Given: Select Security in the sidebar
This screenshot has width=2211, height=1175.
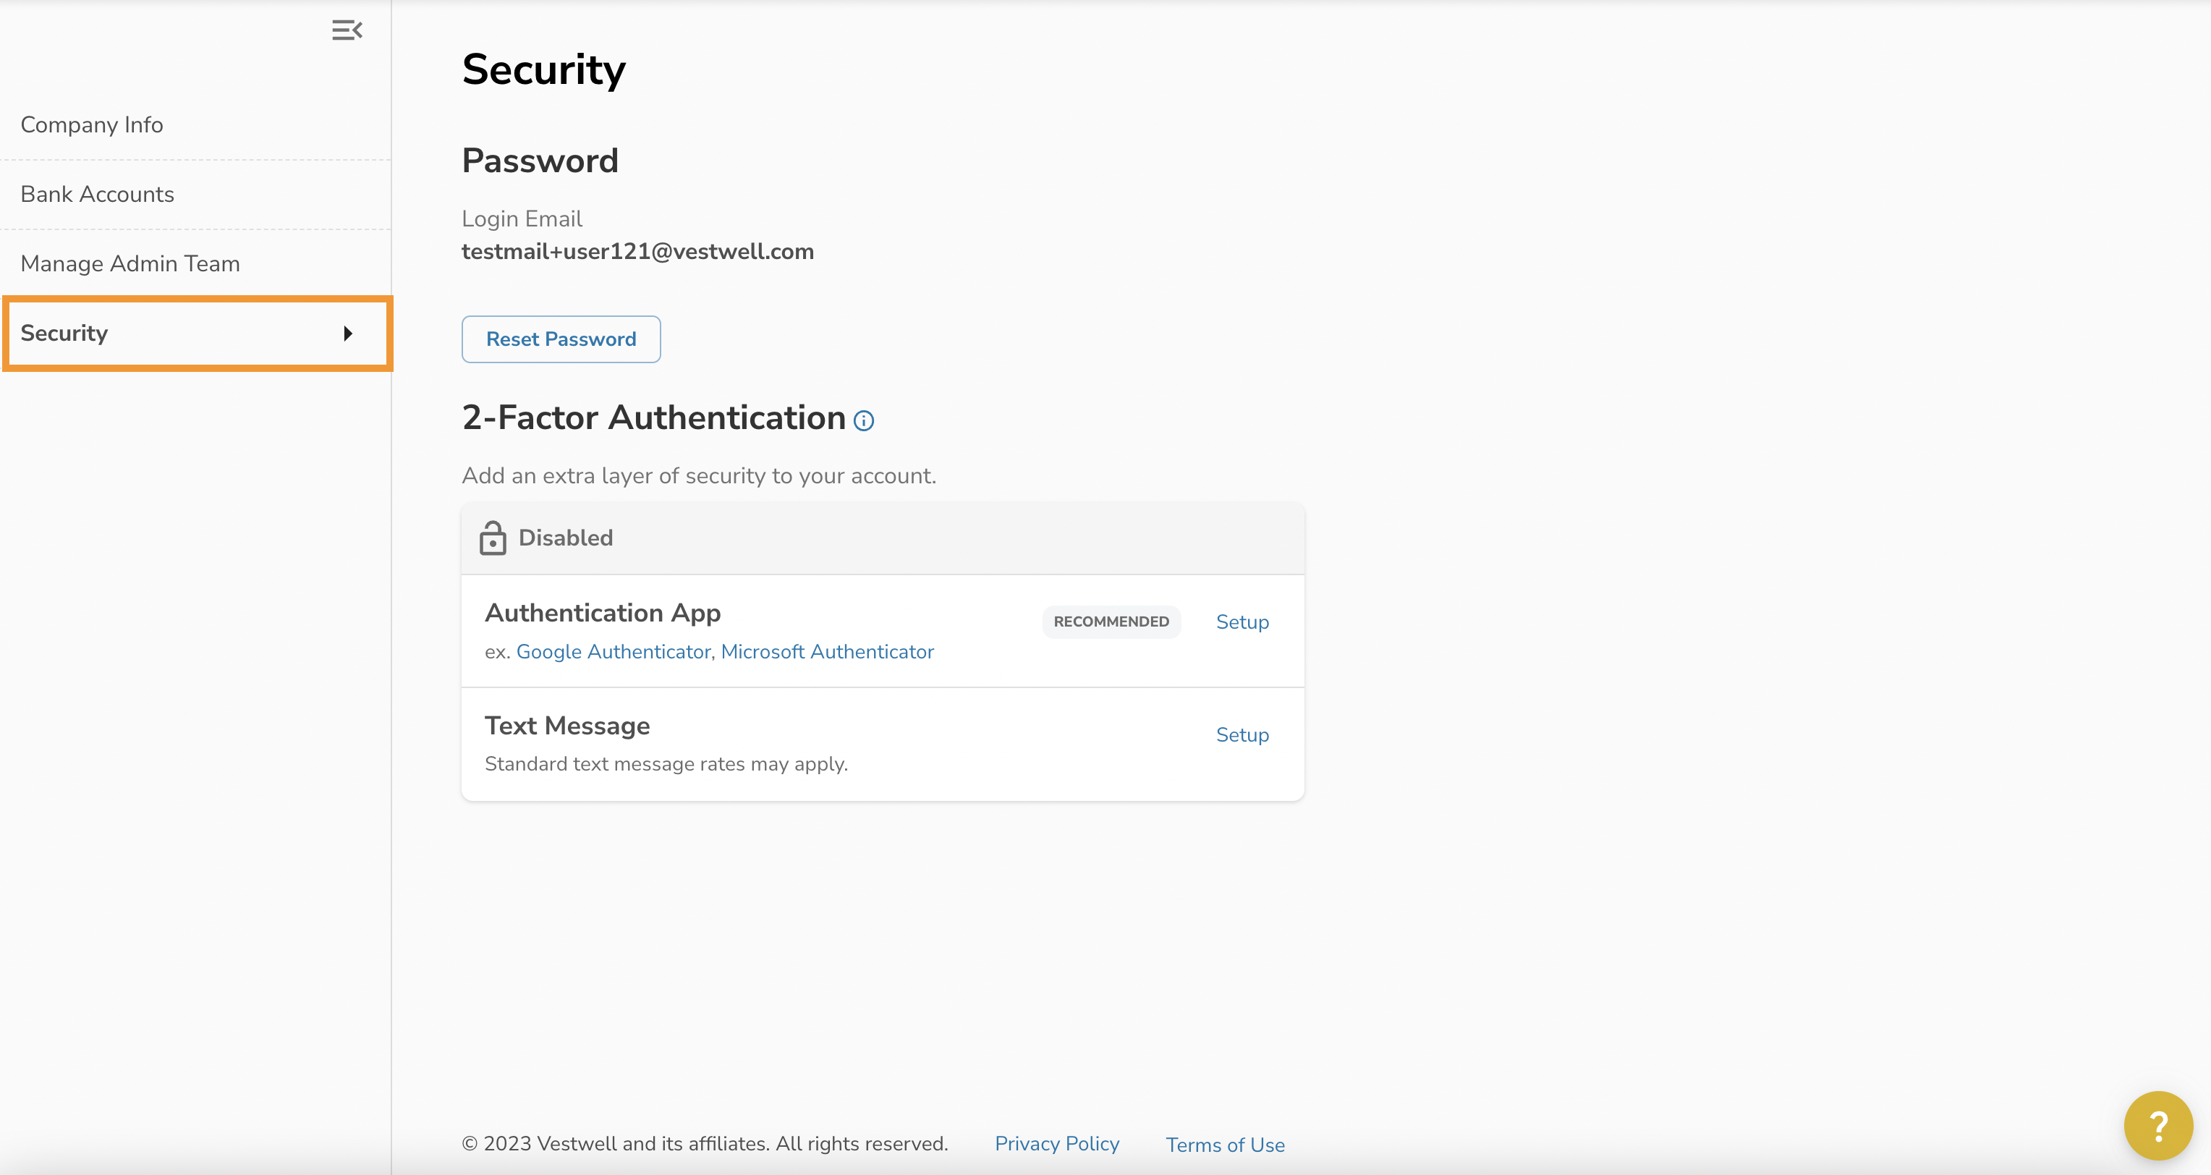Looking at the screenshot, I should (198, 334).
